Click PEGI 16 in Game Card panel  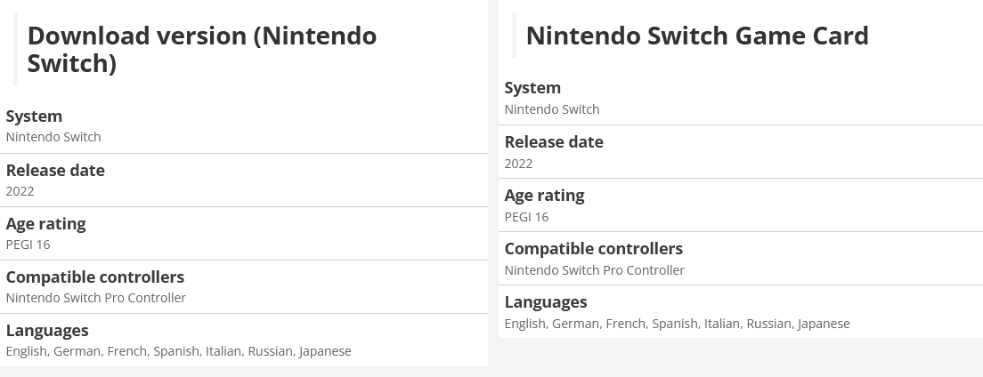tap(526, 217)
